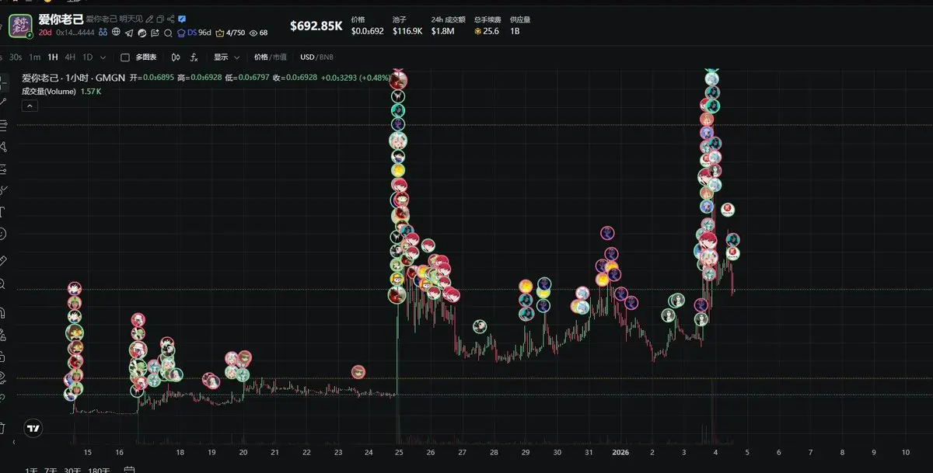933x473 pixels.
Task: Select the 4H timeframe
Action: coord(70,57)
